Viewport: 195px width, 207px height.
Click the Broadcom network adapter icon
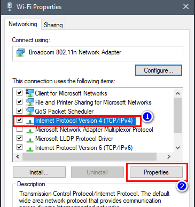coord(20,53)
